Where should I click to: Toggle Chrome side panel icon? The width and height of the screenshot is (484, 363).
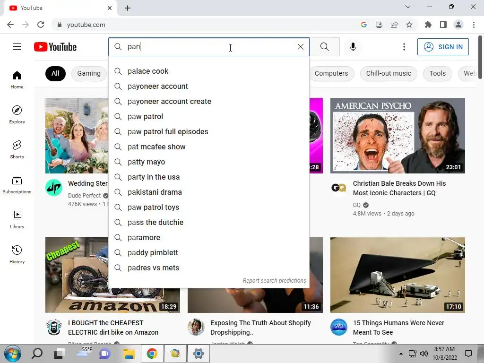(443, 25)
